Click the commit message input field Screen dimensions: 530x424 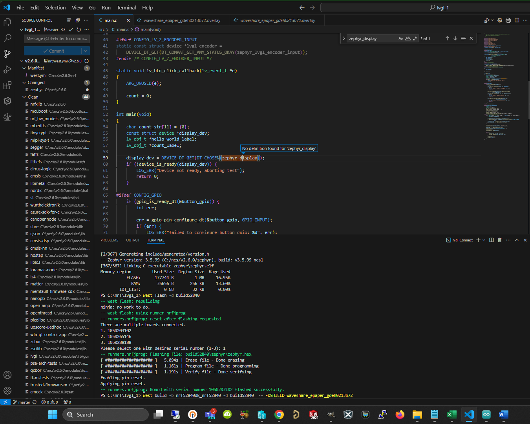[x=57, y=38]
